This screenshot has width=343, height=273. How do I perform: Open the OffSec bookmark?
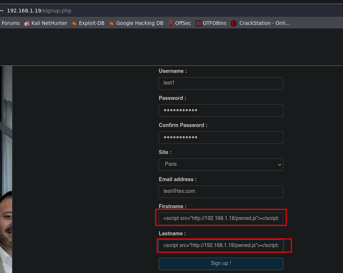[180, 23]
